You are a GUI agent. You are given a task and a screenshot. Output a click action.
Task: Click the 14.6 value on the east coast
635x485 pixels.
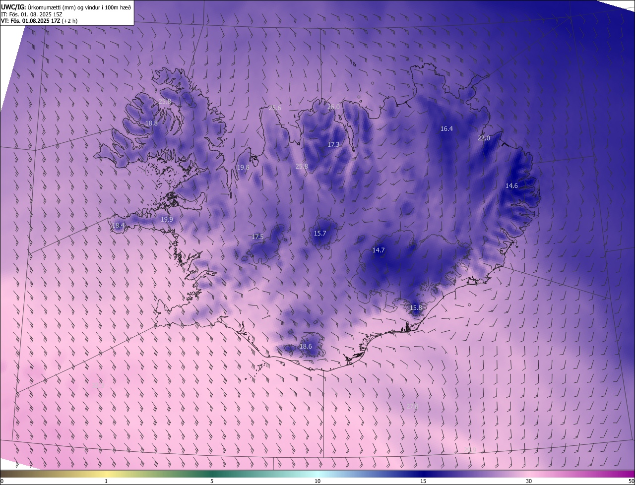pyautogui.click(x=511, y=185)
